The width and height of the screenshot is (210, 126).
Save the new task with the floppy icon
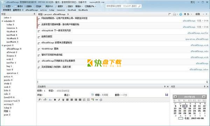[167, 95]
